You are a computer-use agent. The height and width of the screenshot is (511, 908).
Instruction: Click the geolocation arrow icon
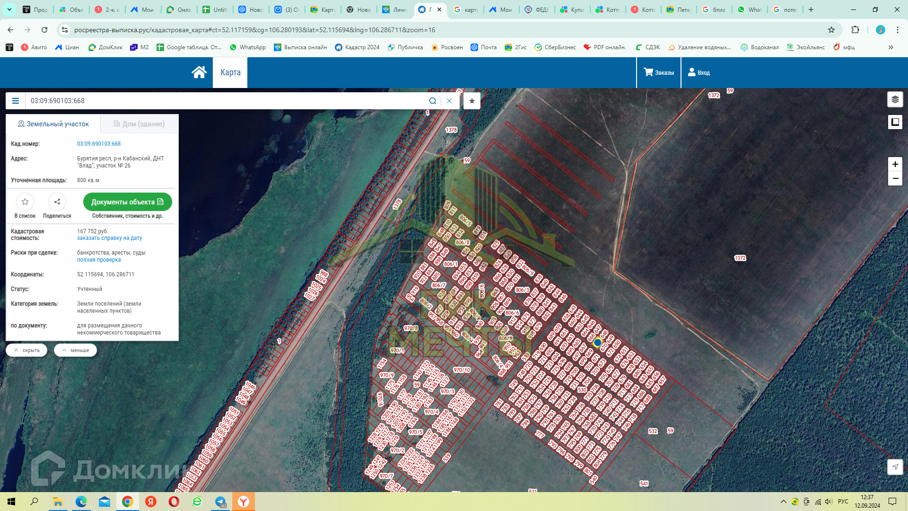(x=895, y=467)
